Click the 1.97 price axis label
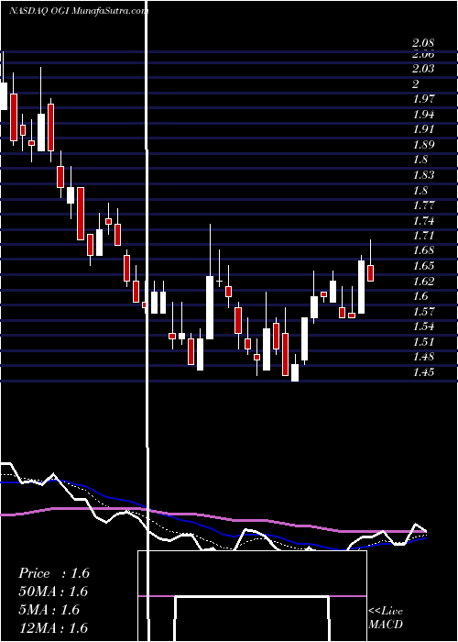The height and width of the screenshot is (642, 458). point(423,99)
